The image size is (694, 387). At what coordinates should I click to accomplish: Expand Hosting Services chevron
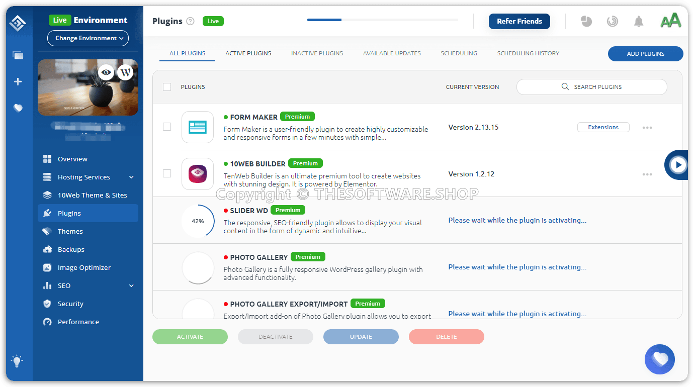(131, 177)
